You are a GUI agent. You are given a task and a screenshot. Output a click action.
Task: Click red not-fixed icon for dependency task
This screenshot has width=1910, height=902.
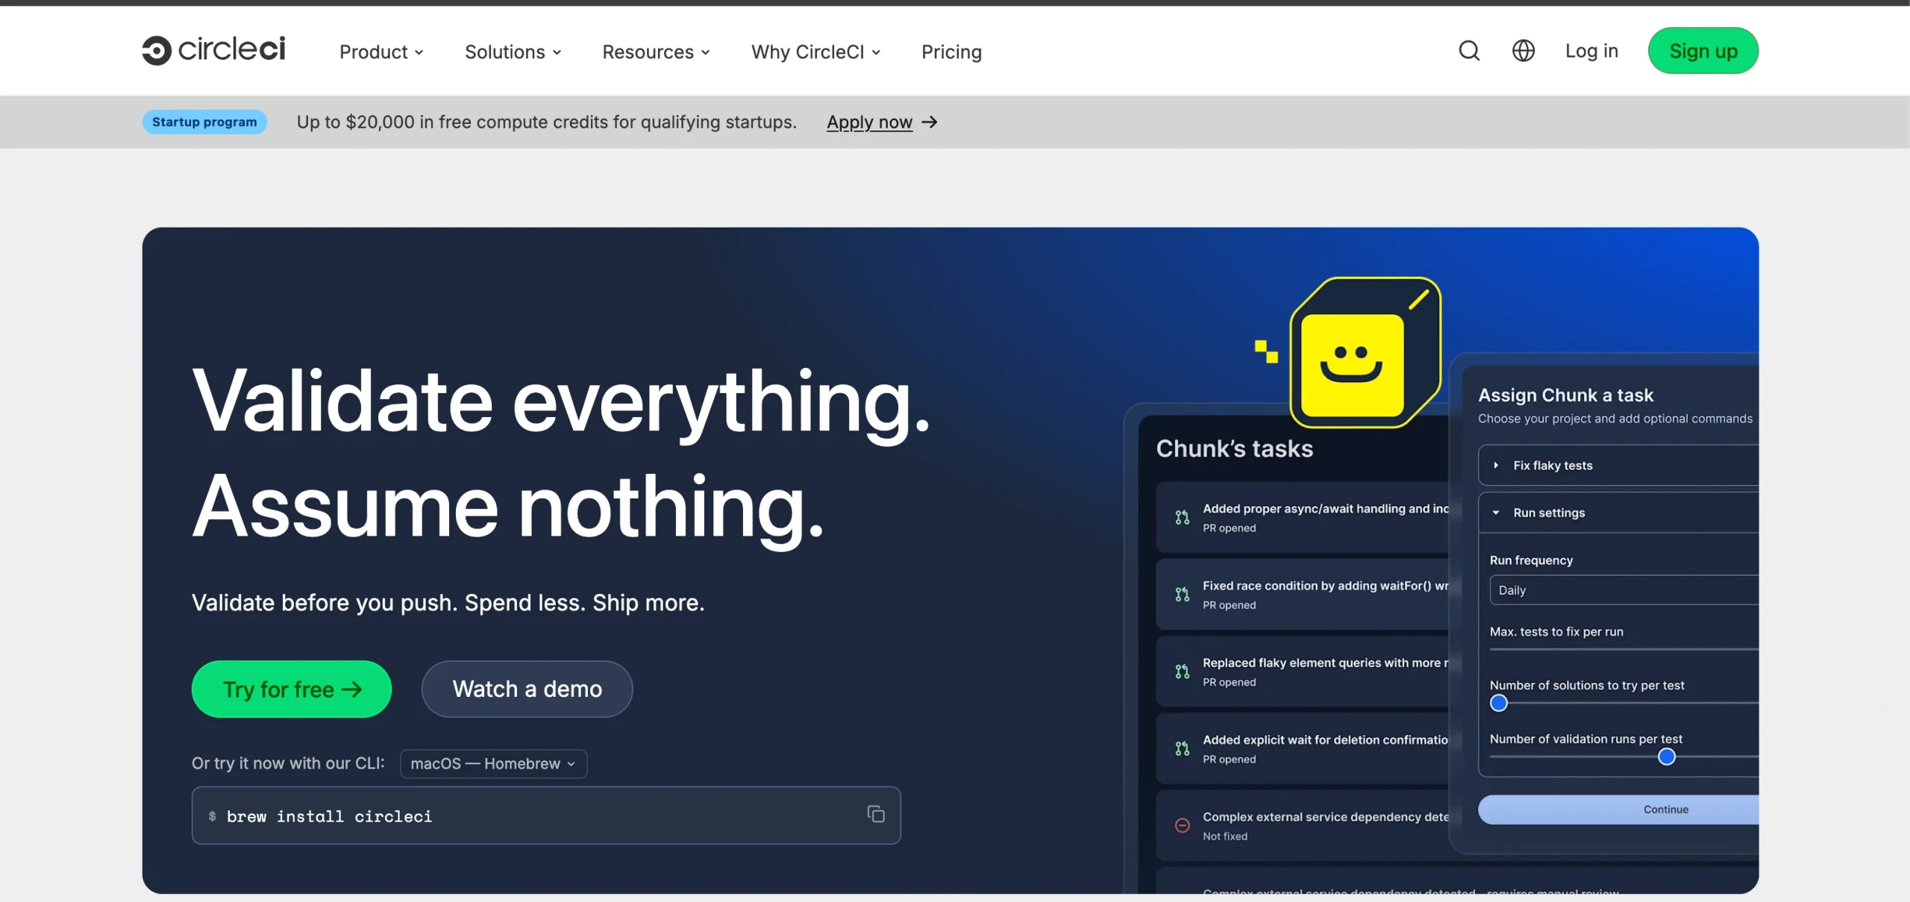click(x=1182, y=825)
